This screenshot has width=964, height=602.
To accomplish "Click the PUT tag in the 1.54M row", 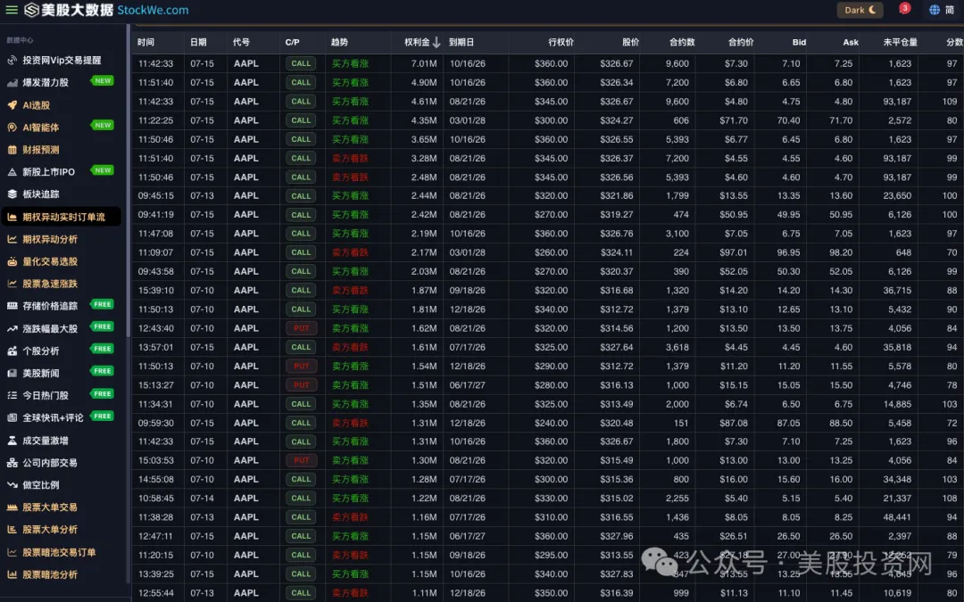I will [x=301, y=367].
